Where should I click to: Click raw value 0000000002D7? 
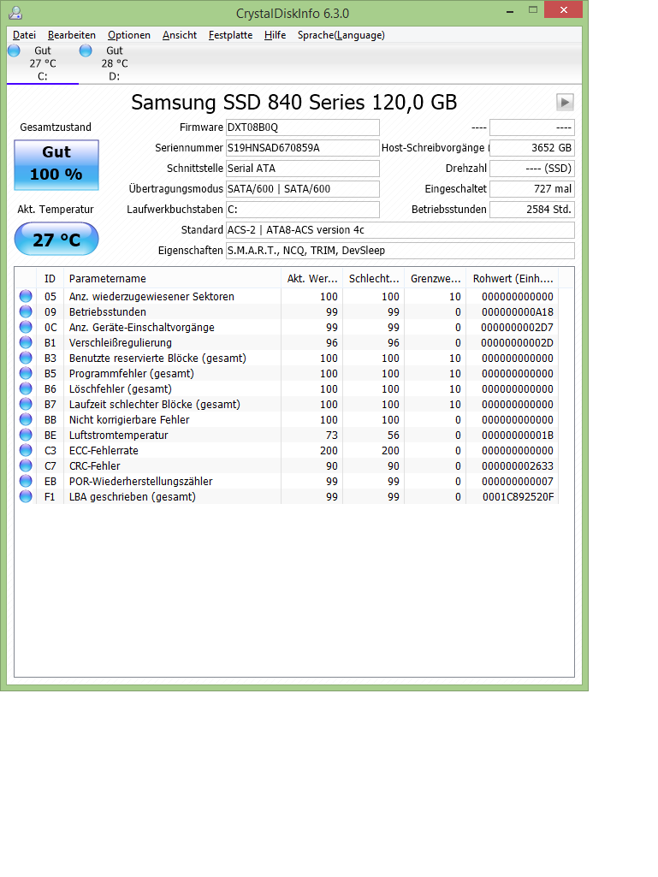pos(517,327)
